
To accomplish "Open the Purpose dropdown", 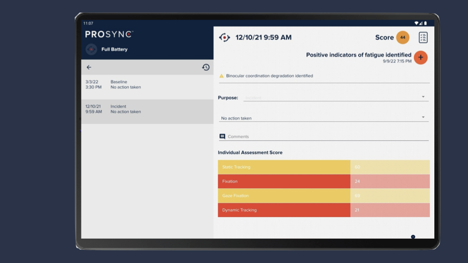I will click(336, 97).
